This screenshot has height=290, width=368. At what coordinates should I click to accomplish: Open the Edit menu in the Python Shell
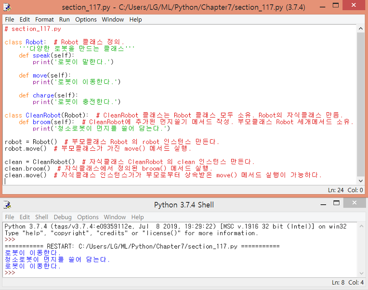[x=25, y=217]
